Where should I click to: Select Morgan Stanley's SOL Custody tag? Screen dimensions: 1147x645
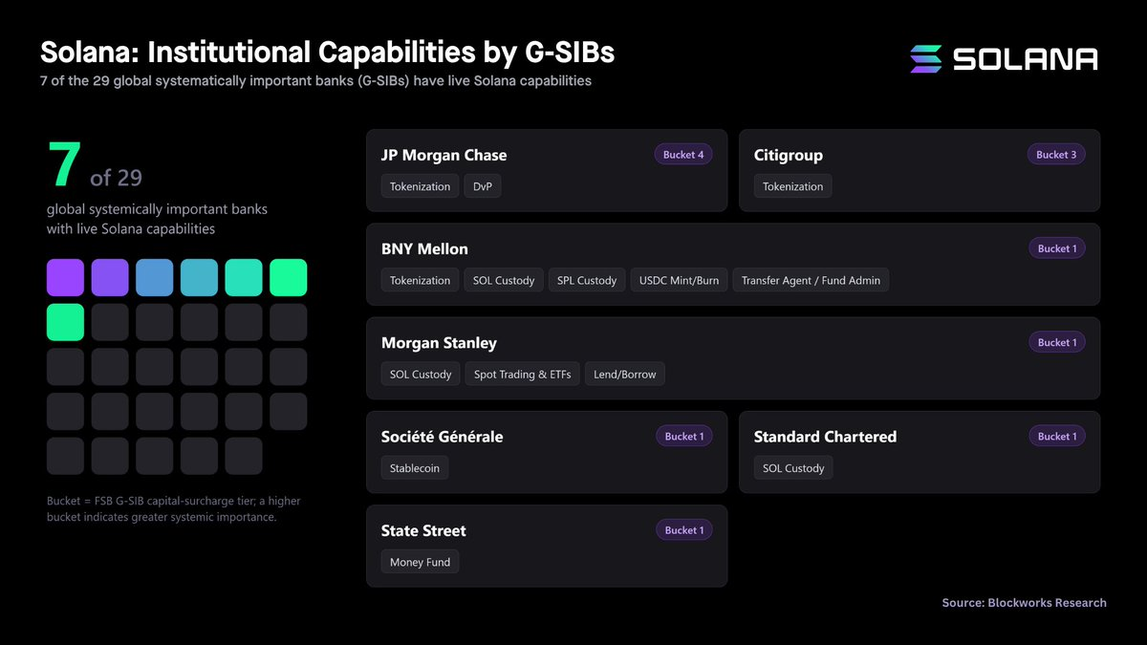pyautogui.click(x=421, y=374)
